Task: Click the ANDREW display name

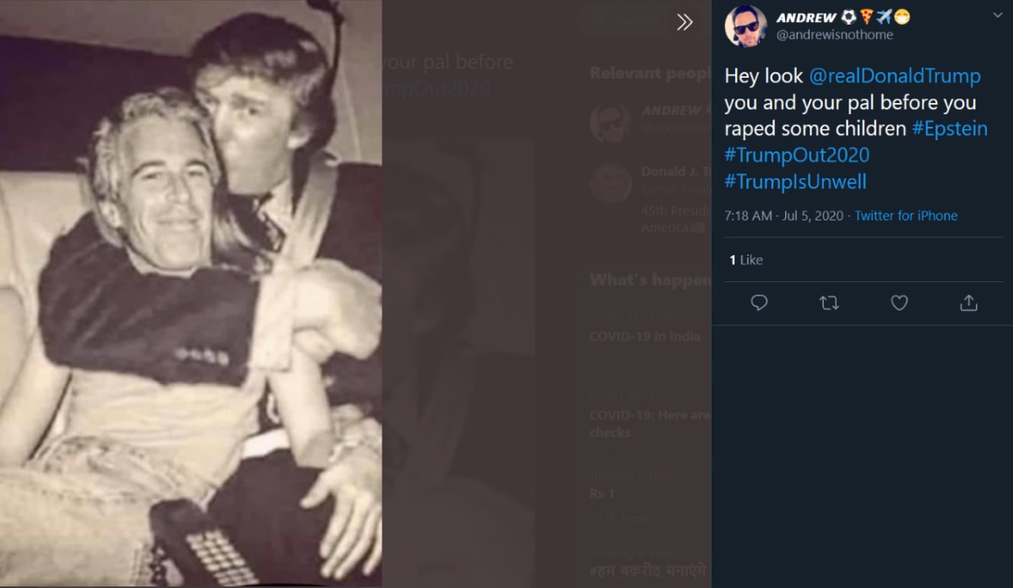Action: pyautogui.click(x=805, y=18)
